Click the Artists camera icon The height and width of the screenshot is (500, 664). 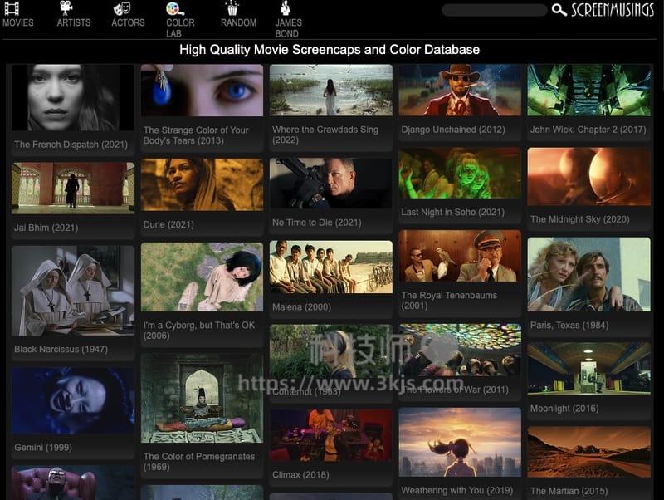tap(66, 7)
